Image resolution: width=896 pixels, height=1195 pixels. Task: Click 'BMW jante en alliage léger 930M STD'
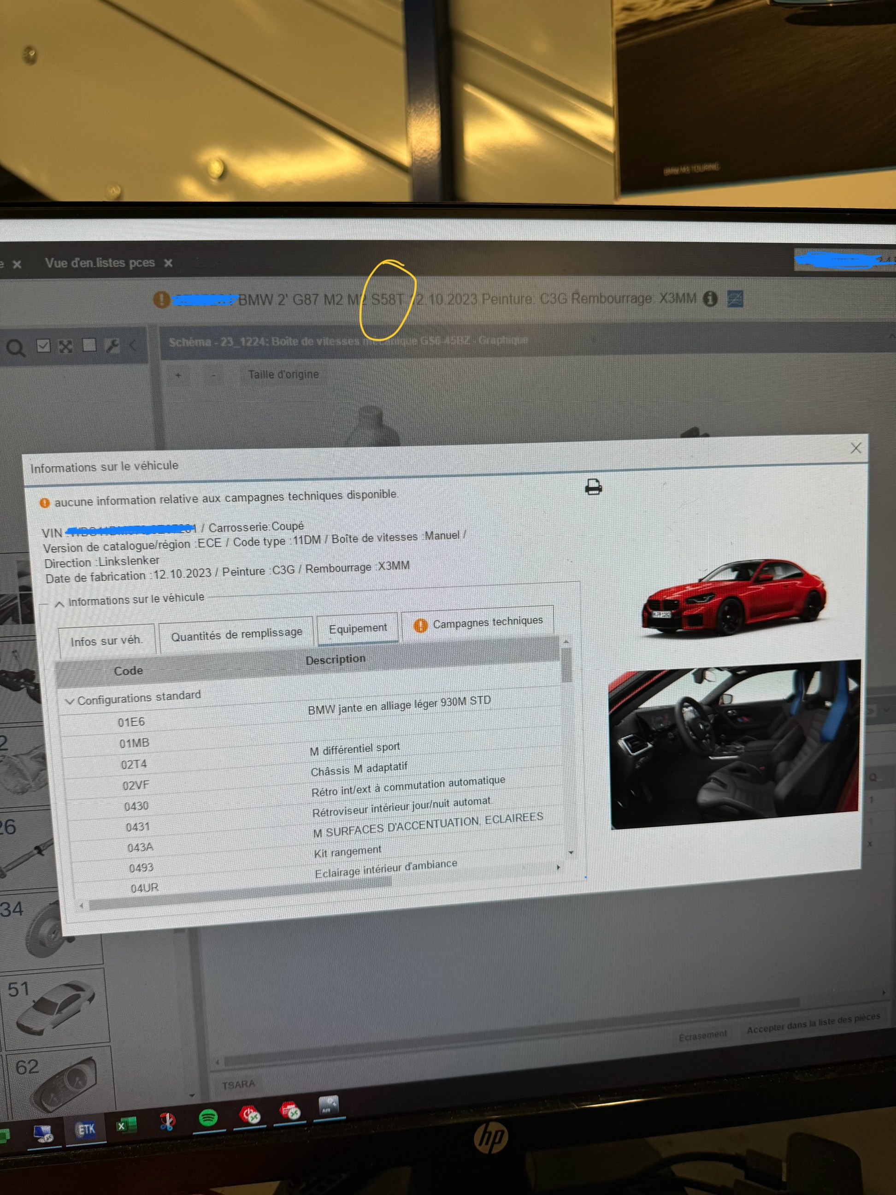[399, 705]
